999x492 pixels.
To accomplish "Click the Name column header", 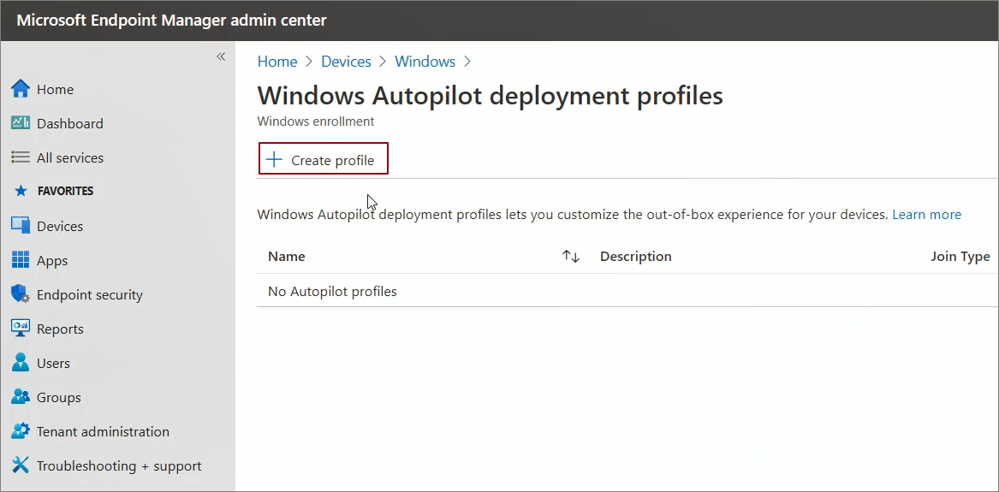I will coord(287,257).
